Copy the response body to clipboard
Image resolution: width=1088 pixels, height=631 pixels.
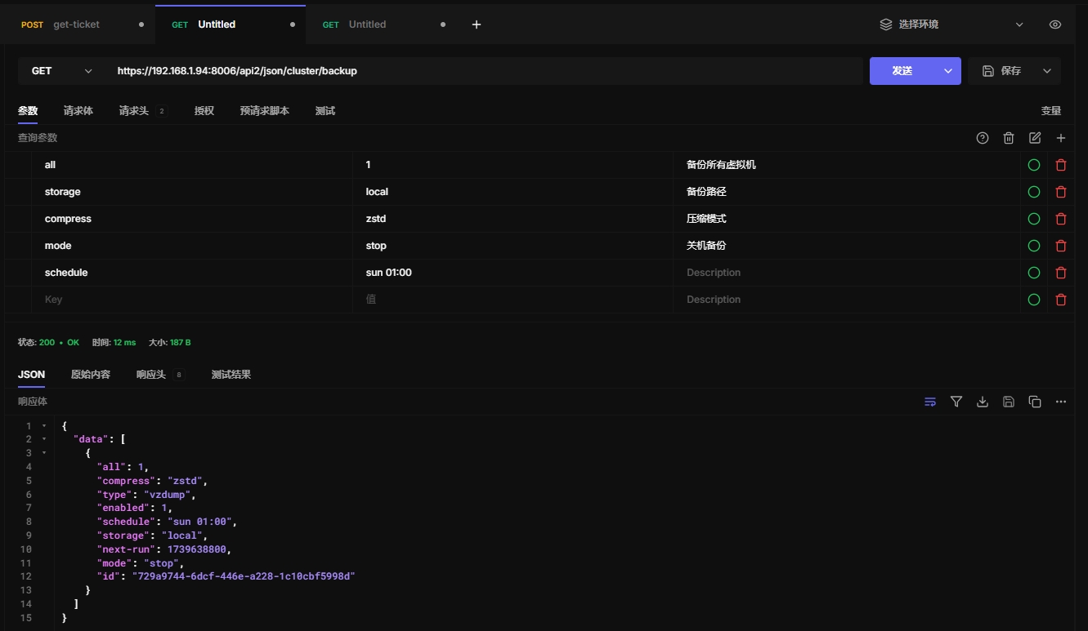pos(1035,402)
